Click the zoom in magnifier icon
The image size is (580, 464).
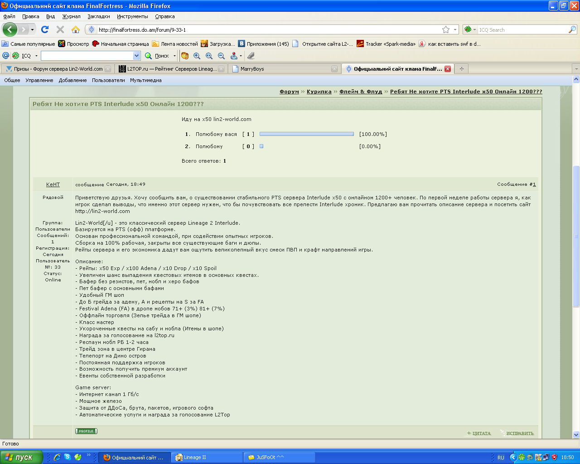(197, 56)
